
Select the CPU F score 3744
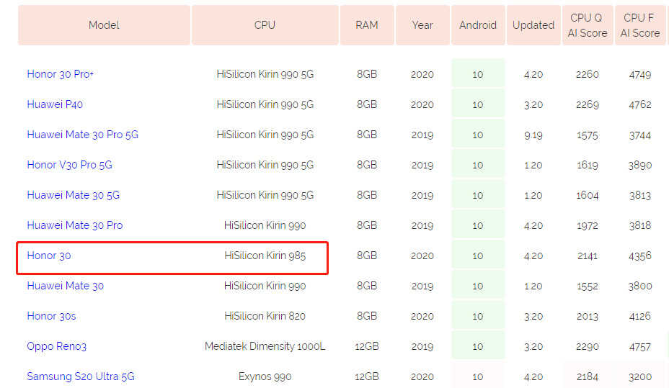(640, 135)
